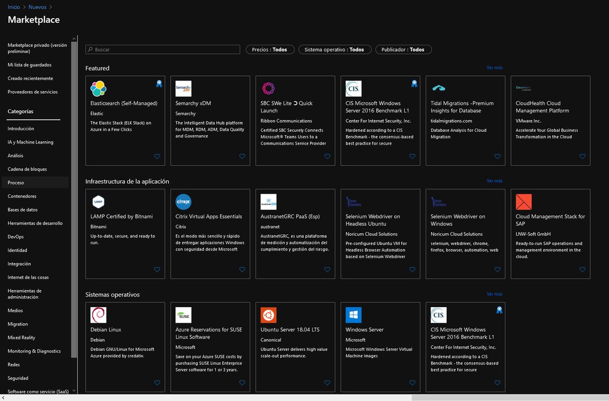Viewport: 609px width, 401px height.
Task: Select the SBC SWe Lite purple ring logo
Action: pos(268,88)
